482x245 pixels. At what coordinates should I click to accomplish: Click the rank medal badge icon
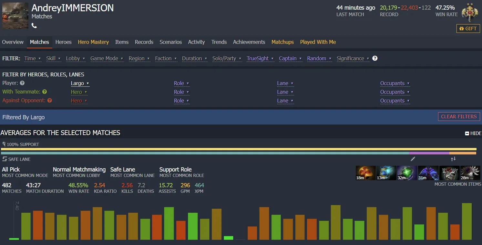pyautogui.click(x=469, y=13)
